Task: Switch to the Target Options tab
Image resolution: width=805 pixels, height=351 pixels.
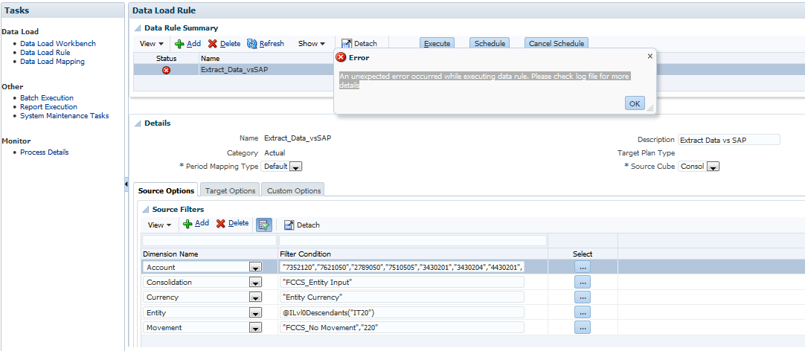Action: [x=230, y=190]
